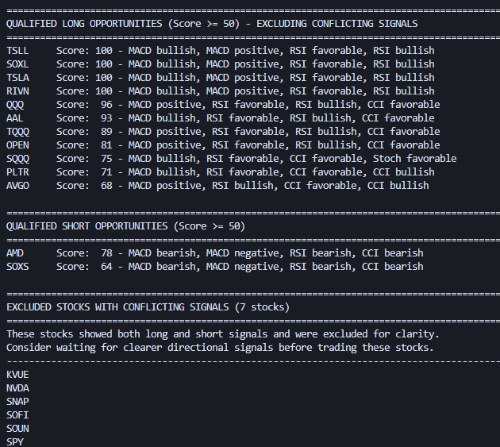The height and width of the screenshot is (447, 500).
Task: Click 'MACD bullish' in the RIVN row
Action: pyautogui.click(x=162, y=91)
